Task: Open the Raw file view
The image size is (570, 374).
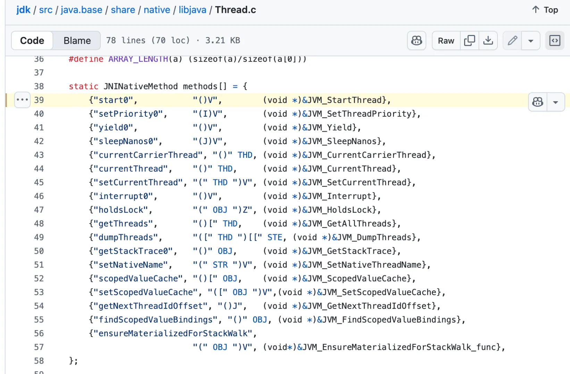Action: tap(446, 41)
